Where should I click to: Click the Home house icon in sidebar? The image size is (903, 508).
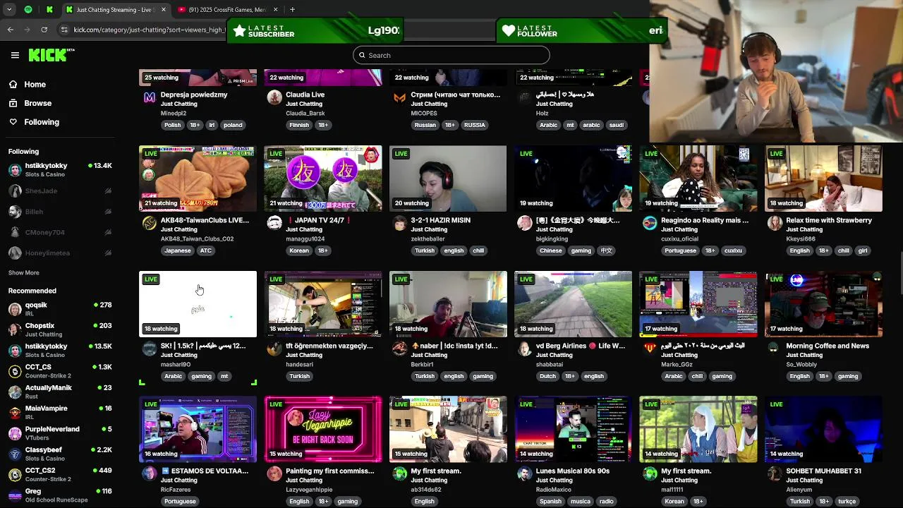13,84
